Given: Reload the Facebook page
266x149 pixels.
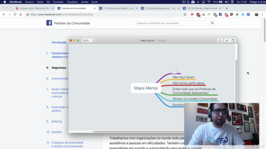Looking at the screenshot, I should point(15,14).
